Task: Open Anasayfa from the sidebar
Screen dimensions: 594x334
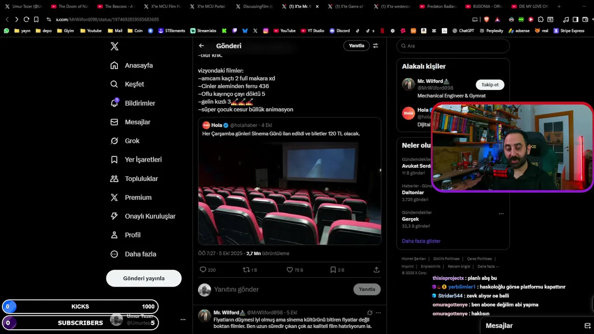Action: [131, 65]
